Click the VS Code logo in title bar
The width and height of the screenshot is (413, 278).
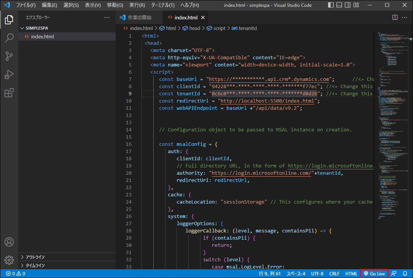tap(7, 5)
